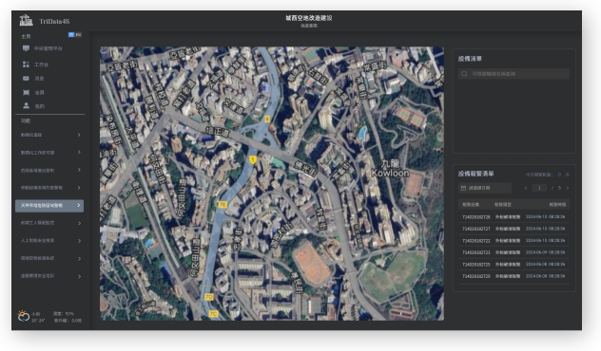Select the alarm row with device ID ending T22

tap(514, 241)
